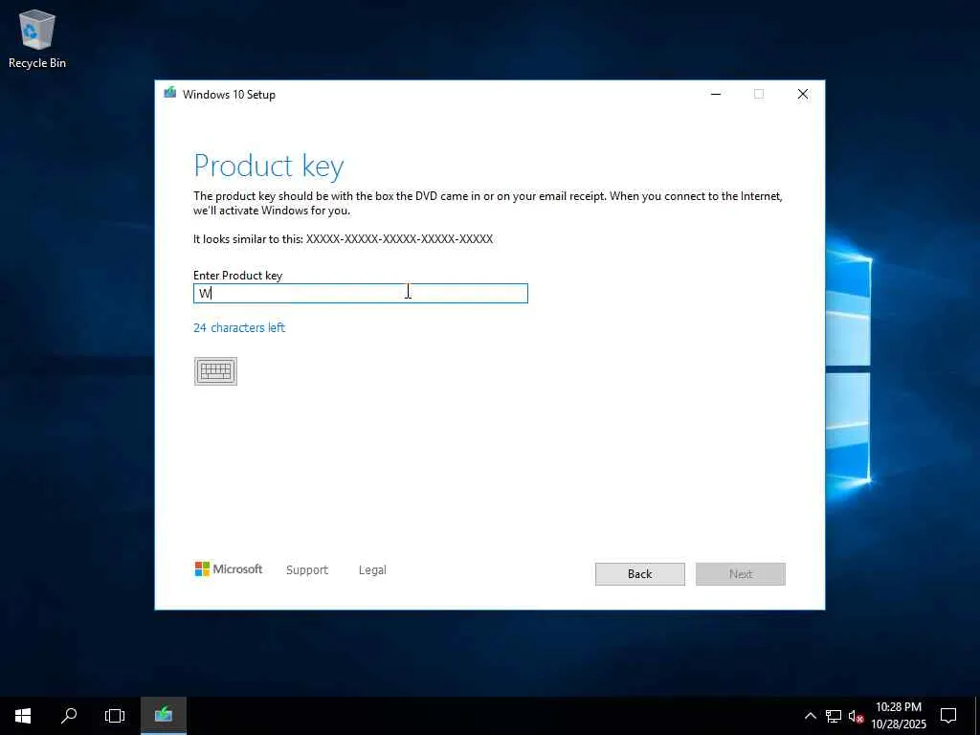
Task: Click the 'Windows 10 Setup' title text
Action: 229,95
